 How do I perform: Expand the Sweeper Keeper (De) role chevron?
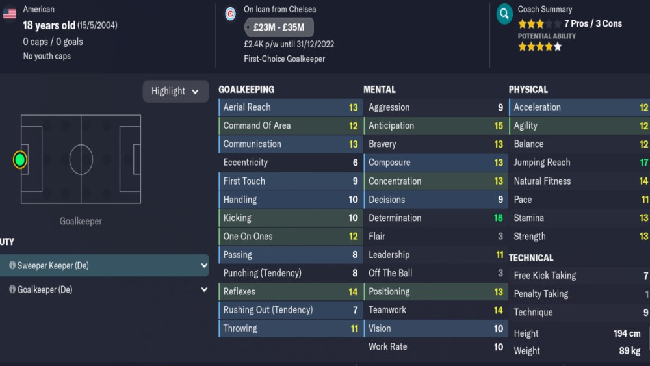204,265
